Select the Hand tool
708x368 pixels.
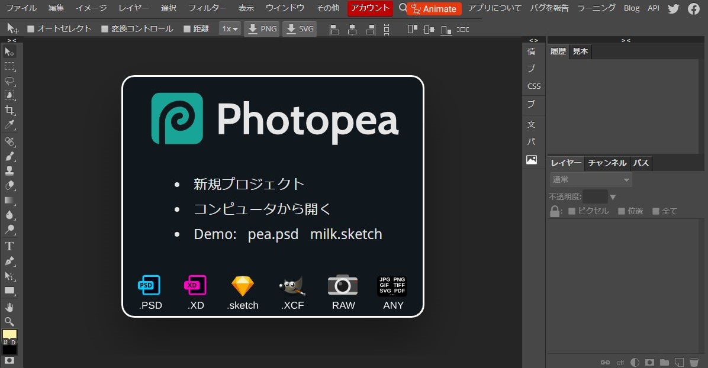[9, 307]
